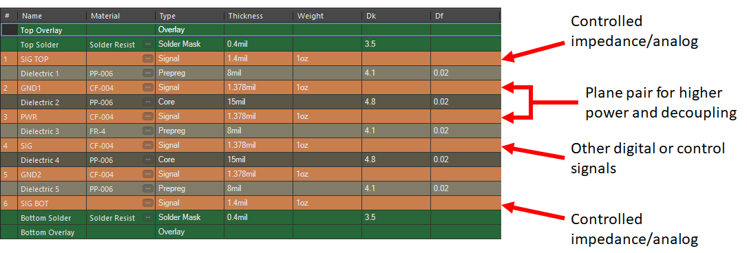Open material picker for Bottom Solder row

[x=149, y=217]
